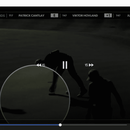Rewind the video 15 seconds
The width and height of the screenshot is (130, 130).
pyautogui.click(x=41, y=65)
